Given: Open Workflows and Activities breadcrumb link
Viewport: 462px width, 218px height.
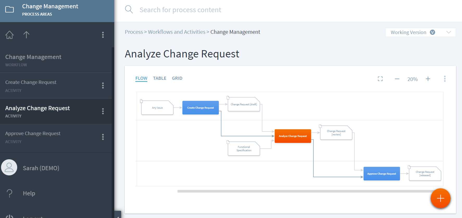Looking at the screenshot, I should (176, 32).
